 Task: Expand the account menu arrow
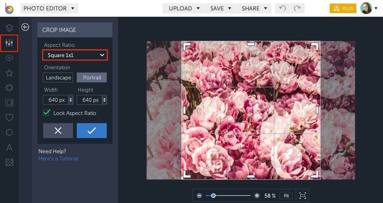click(x=376, y=8)
